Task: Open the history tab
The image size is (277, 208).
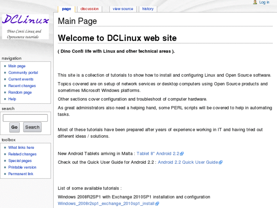Action: coord(148,9)
